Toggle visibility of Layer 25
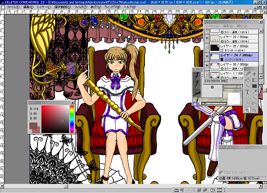This screenshot has width=267, height=193. click(x=207, y=47)
